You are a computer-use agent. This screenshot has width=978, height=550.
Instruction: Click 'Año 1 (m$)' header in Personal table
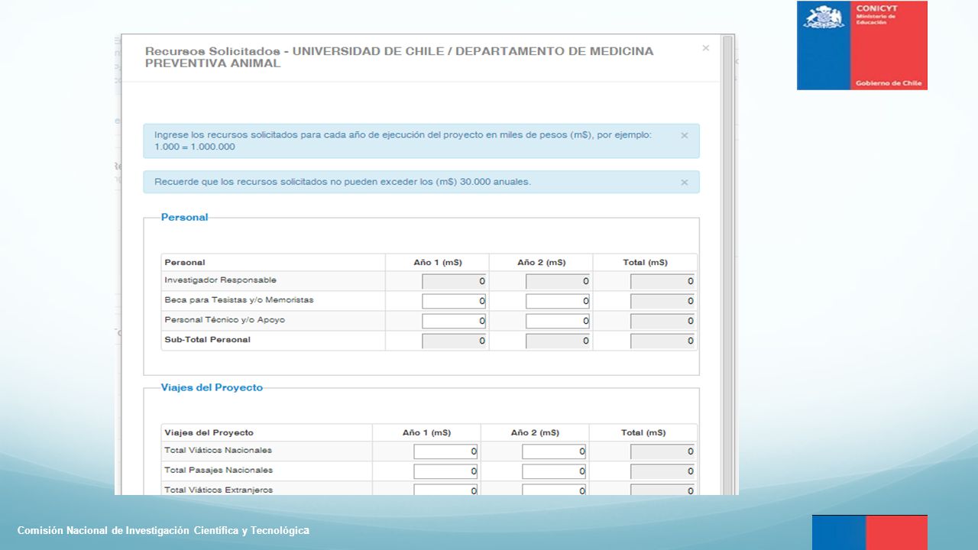tap(438, 263)
